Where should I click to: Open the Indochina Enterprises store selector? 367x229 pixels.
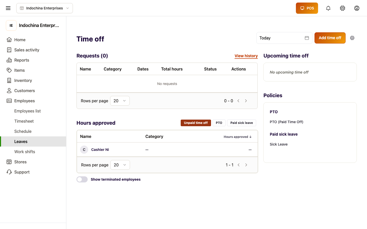click(45, 8)
